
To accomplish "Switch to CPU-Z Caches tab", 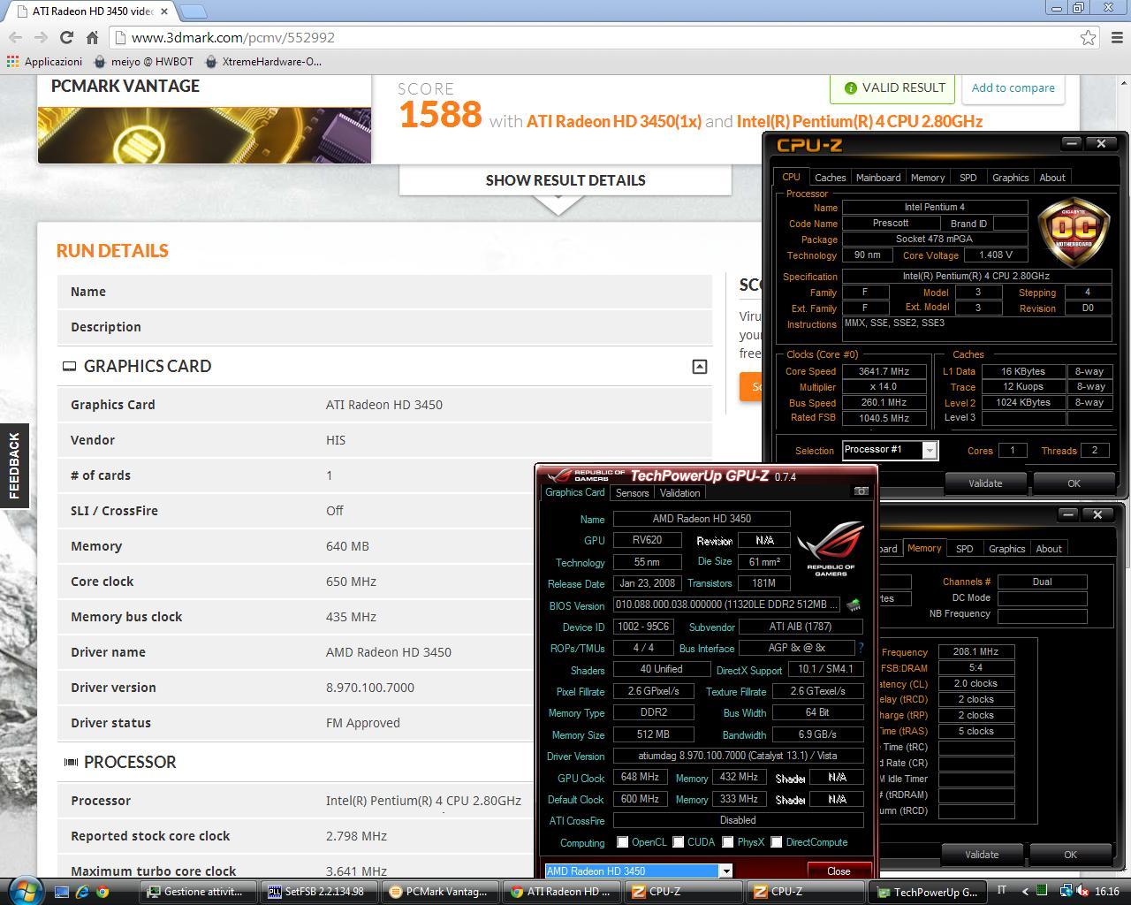I will coord(830,178).
